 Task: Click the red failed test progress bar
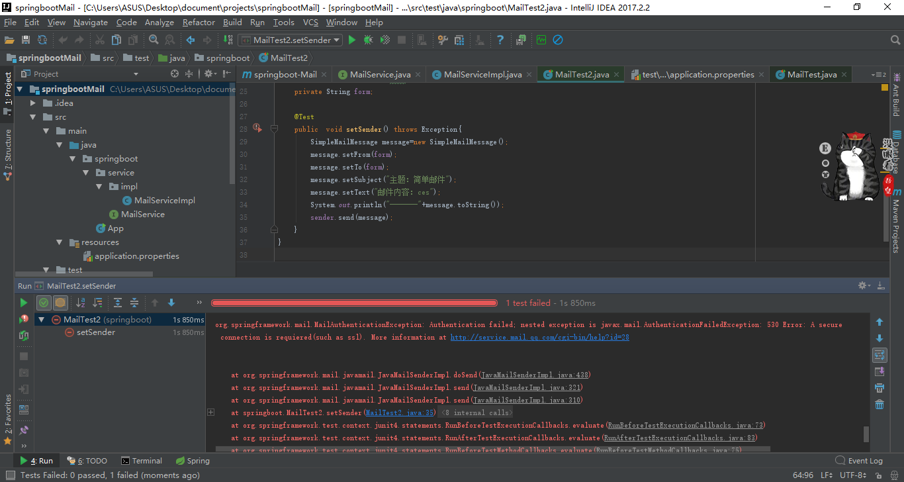click(x=354, y=303)
